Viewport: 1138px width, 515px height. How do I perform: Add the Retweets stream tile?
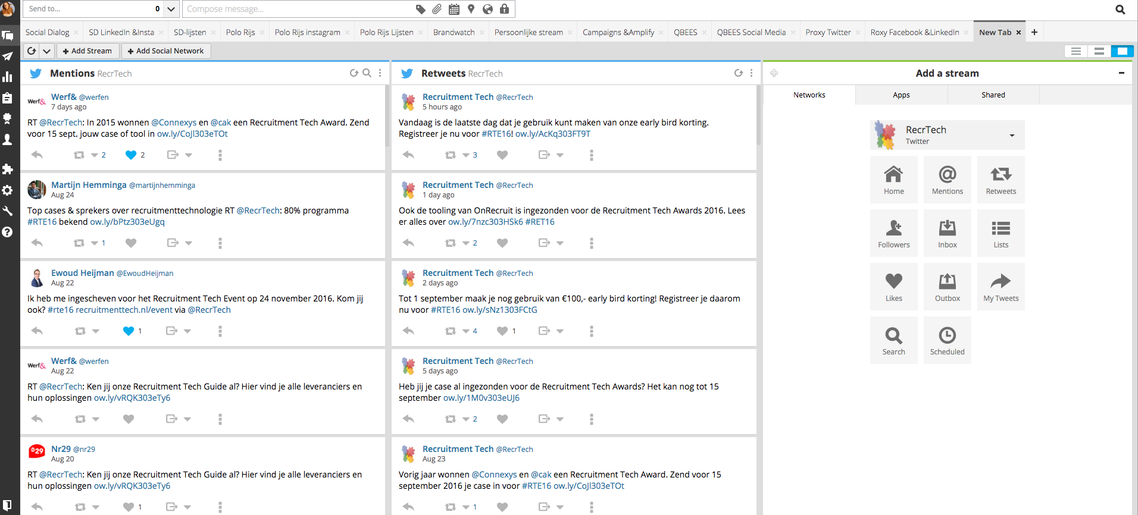click(x=1001, y=180)
